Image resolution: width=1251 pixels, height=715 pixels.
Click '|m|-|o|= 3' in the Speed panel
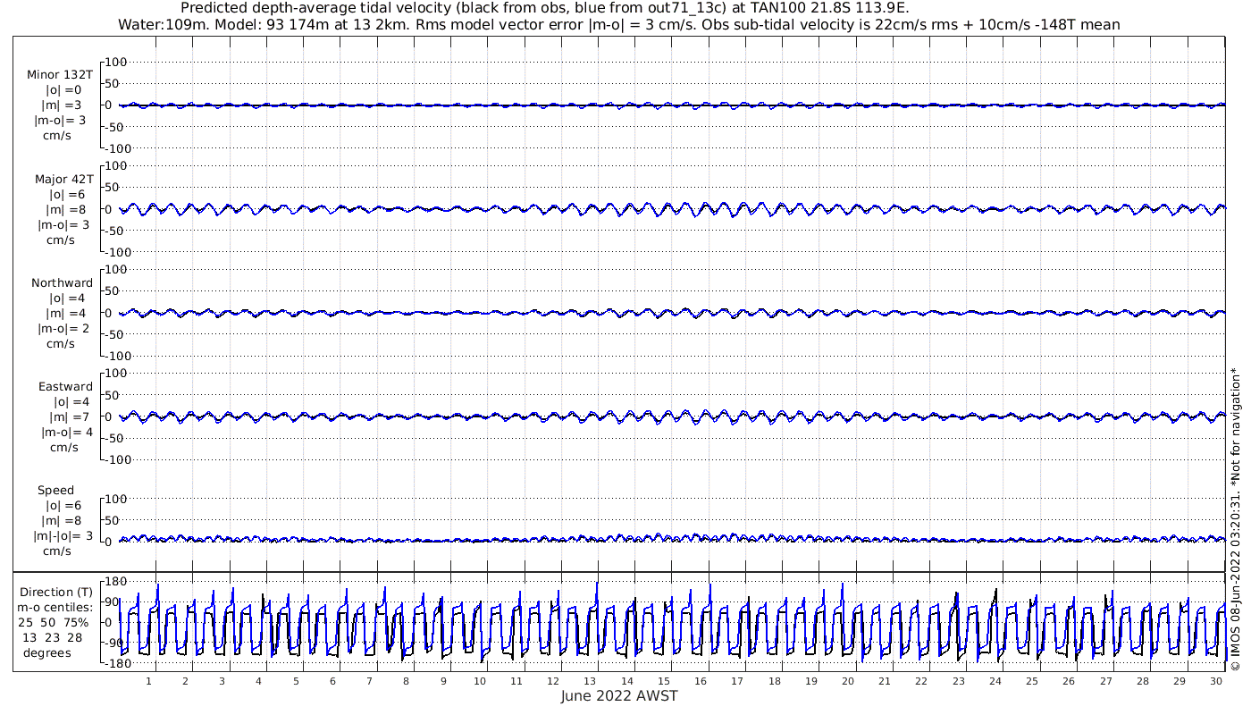pos(63,535)
